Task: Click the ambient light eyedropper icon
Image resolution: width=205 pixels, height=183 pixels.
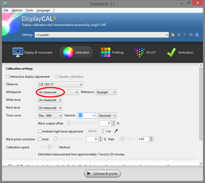Action: pos(116,131)
